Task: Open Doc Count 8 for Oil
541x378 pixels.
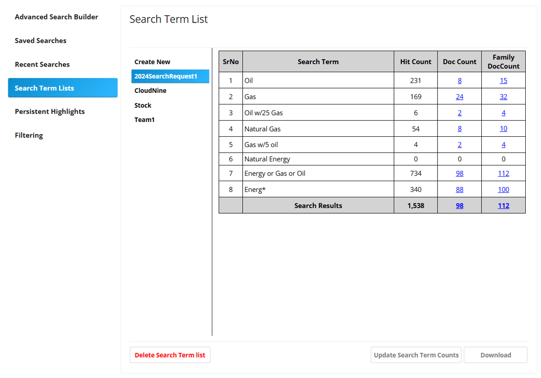Action: point(459,80)
